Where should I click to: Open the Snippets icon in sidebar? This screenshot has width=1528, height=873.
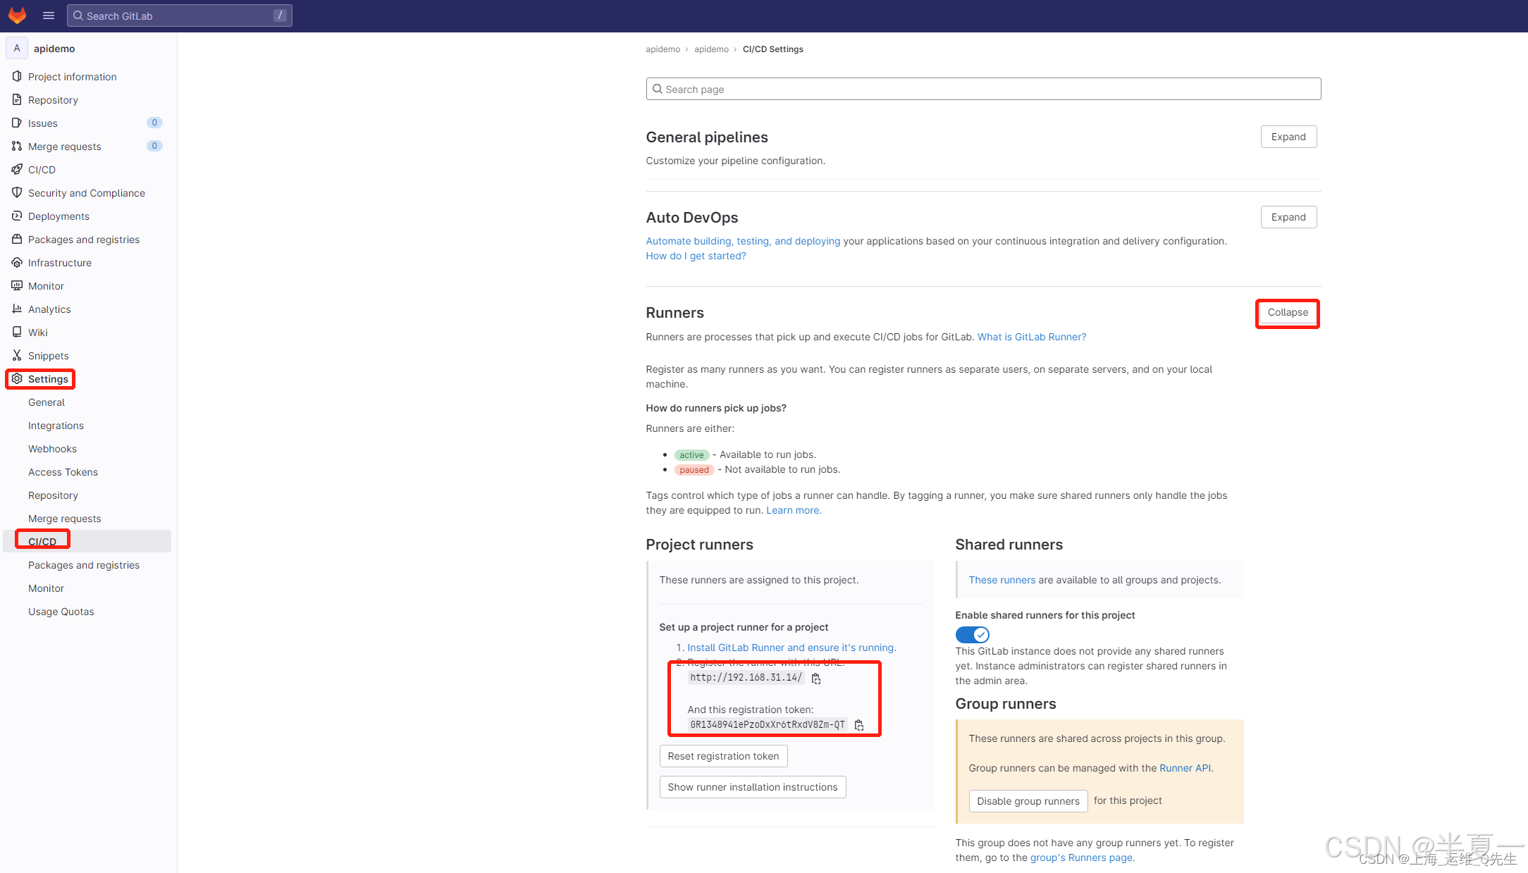[18, 355]
